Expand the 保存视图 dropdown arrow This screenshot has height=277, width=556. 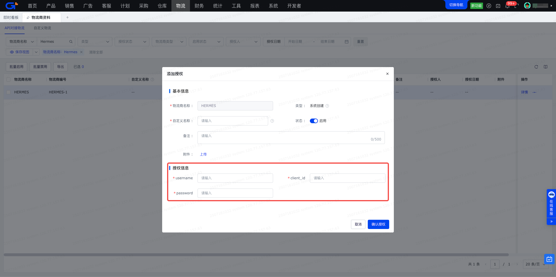[x=36, y=52]
